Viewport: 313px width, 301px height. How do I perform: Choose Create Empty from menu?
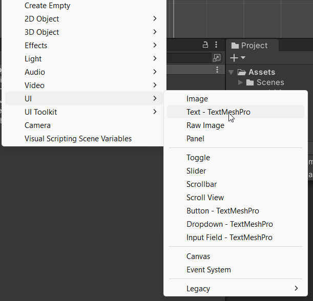(48, 6)
